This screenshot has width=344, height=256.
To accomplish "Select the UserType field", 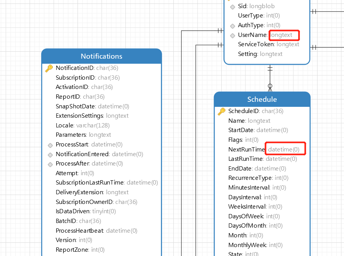I will point(259,16).
